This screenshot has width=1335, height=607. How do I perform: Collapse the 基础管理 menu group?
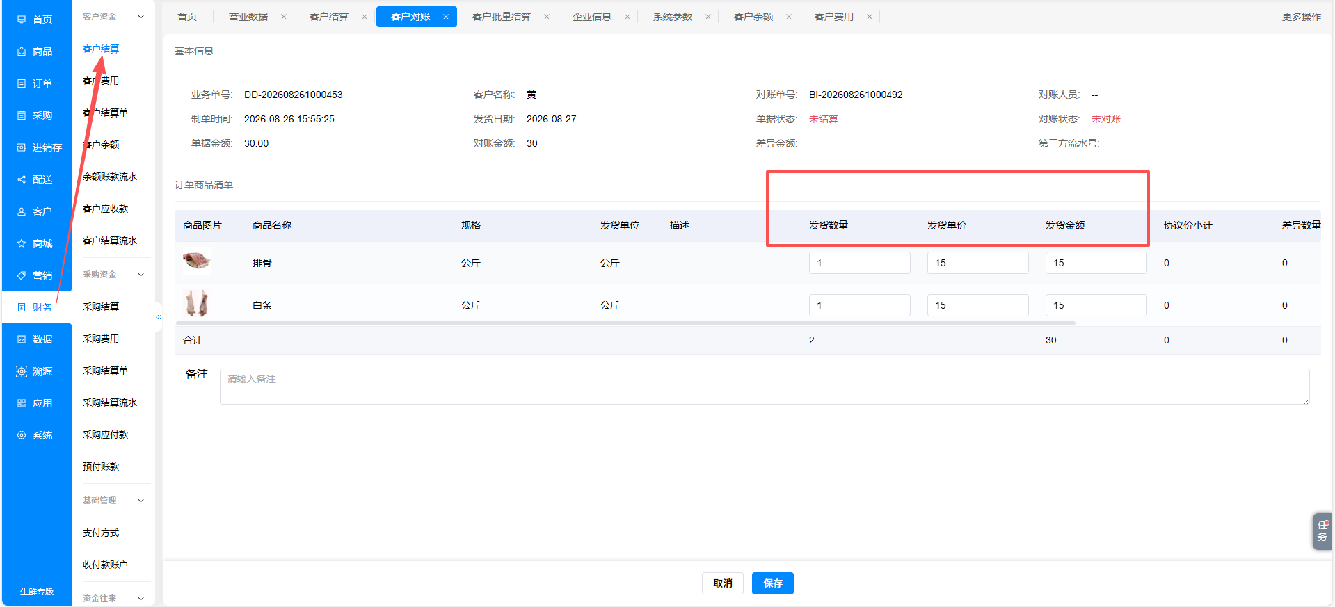tap(141, 501)
